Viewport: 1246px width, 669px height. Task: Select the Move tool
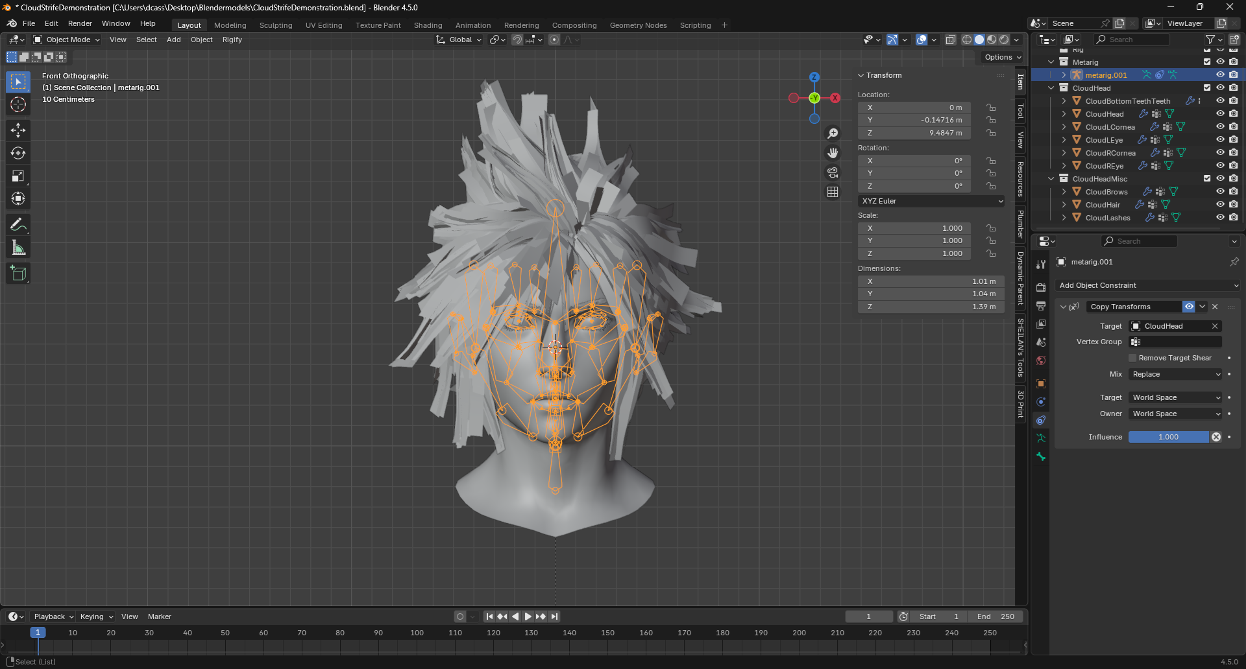point(18,130)
